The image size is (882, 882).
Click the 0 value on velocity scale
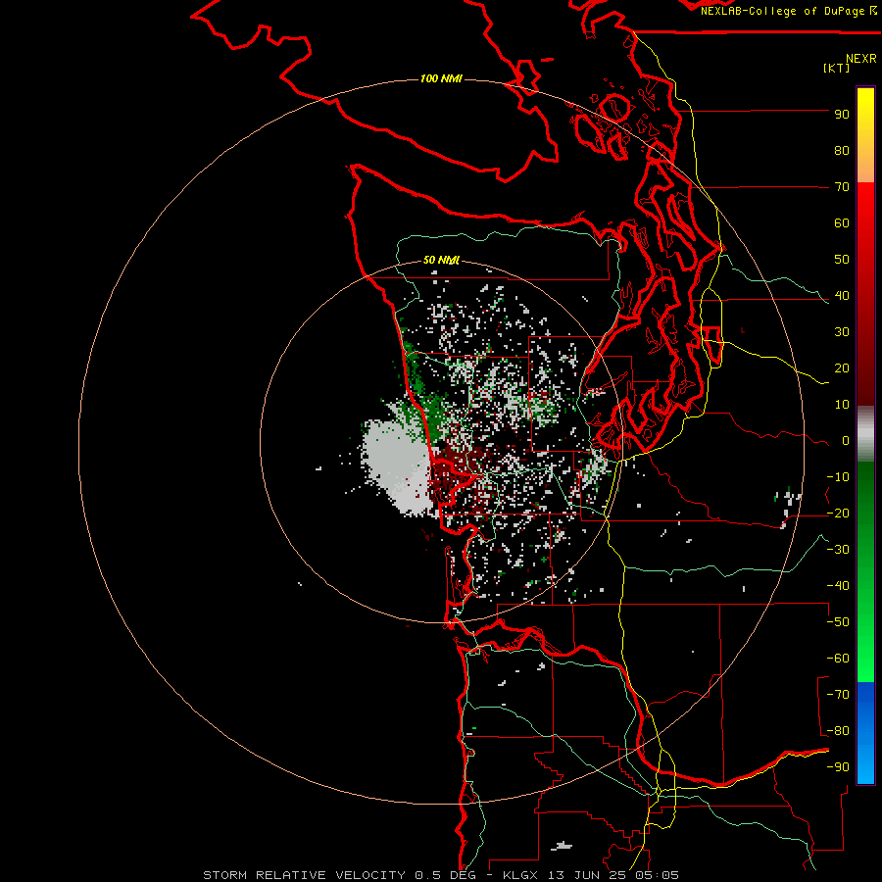click(845, 441)
